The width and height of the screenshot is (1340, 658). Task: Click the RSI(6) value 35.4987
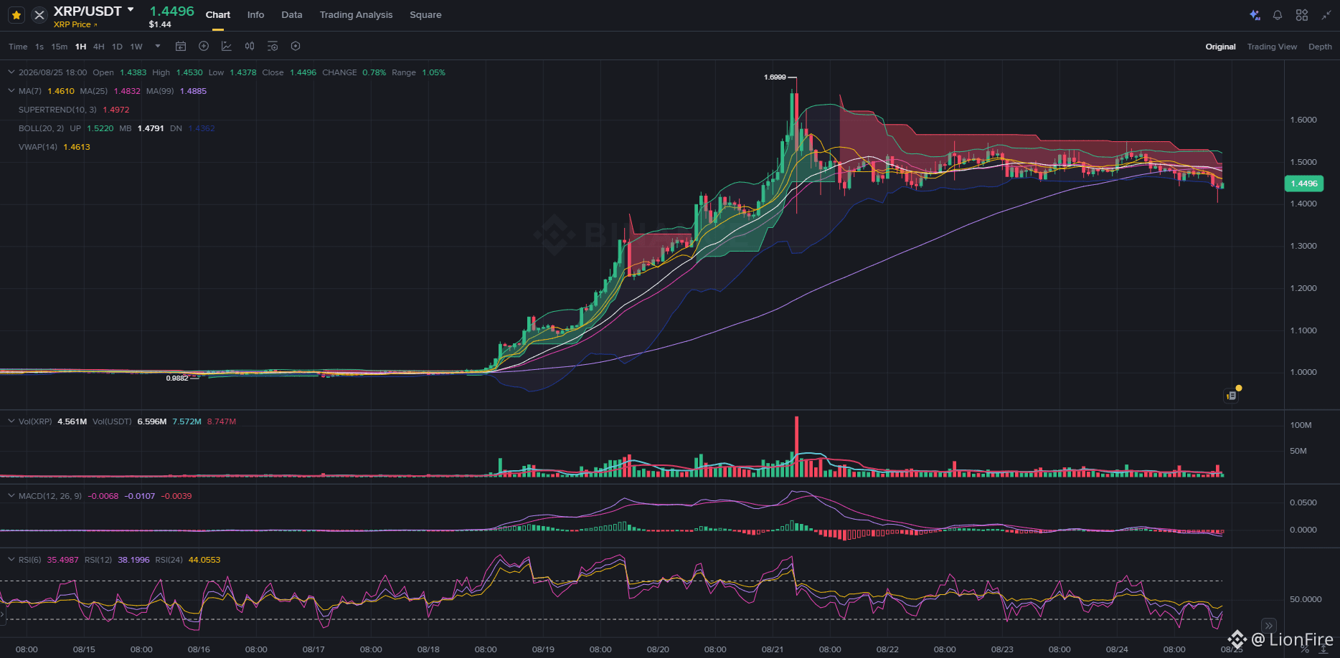click(x=63, y=560)
